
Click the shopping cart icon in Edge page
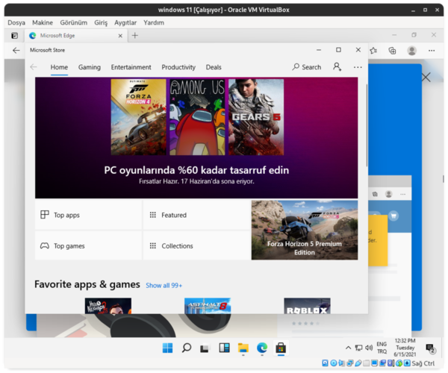(393, 216)
